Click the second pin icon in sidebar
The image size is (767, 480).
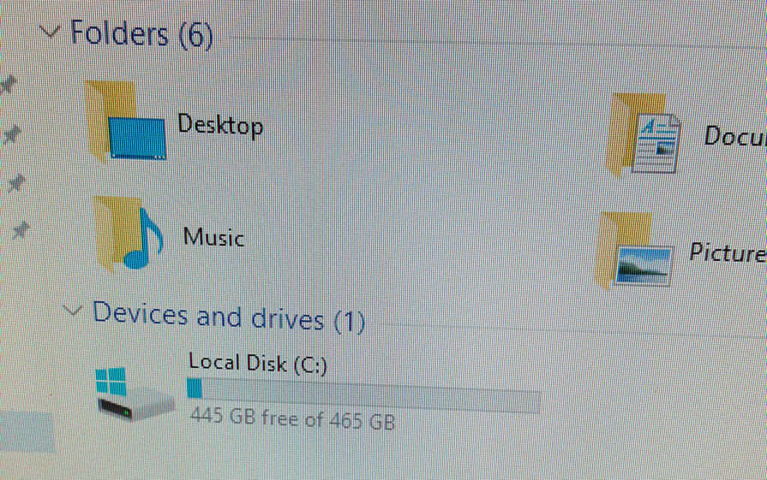click(x=12, y=135)
